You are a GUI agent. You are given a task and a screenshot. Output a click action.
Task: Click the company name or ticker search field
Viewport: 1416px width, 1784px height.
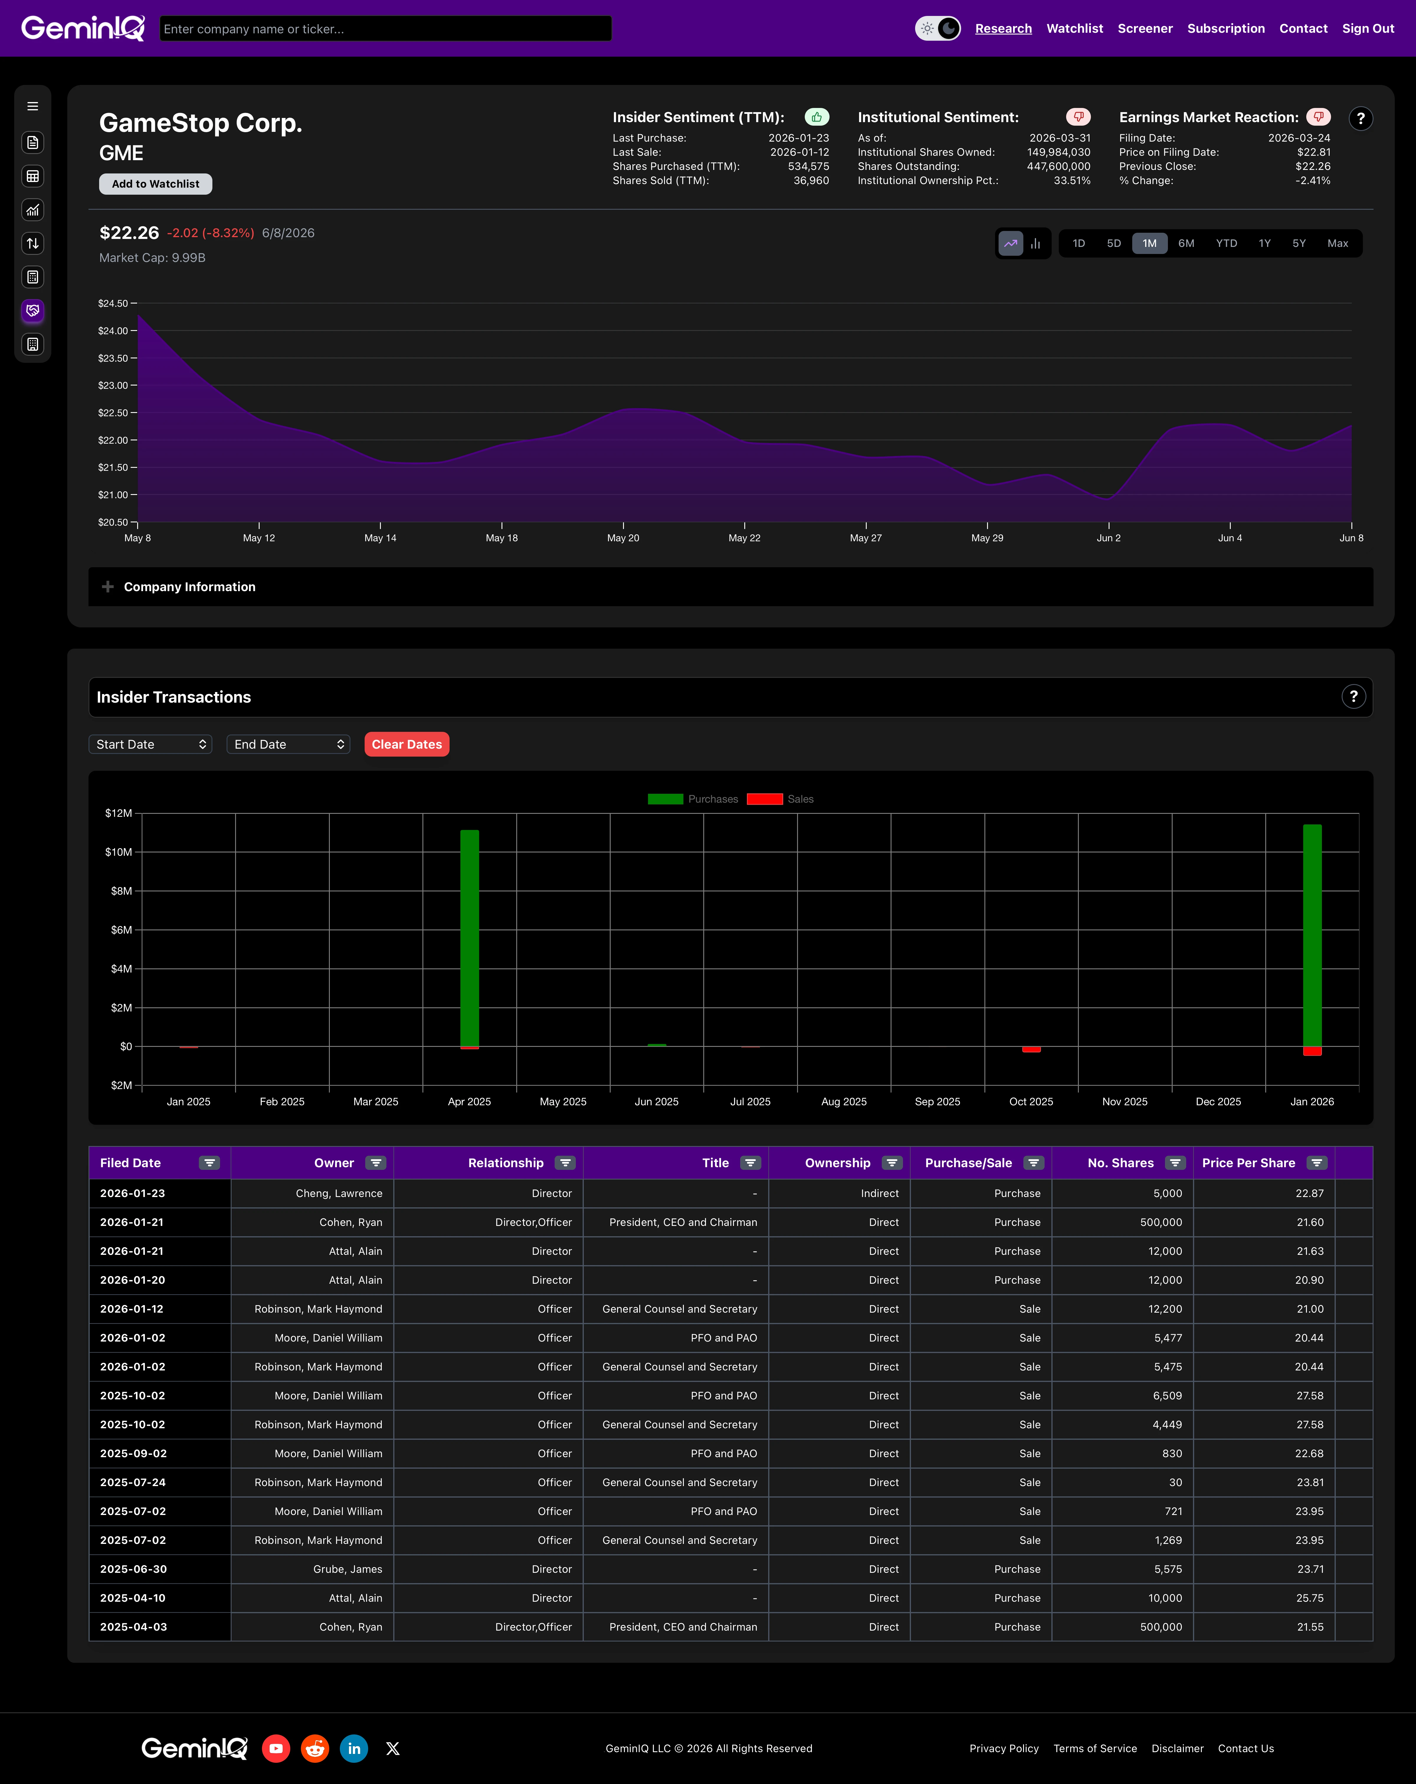tap(386, 28)
